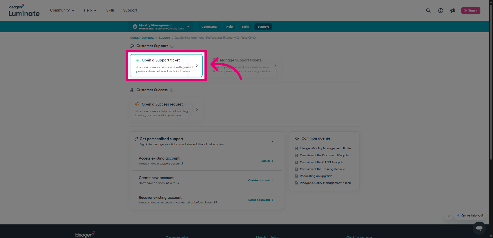
Task: Go to Ideagen Luminate breadcrumb
Action: tap(142, 38)
